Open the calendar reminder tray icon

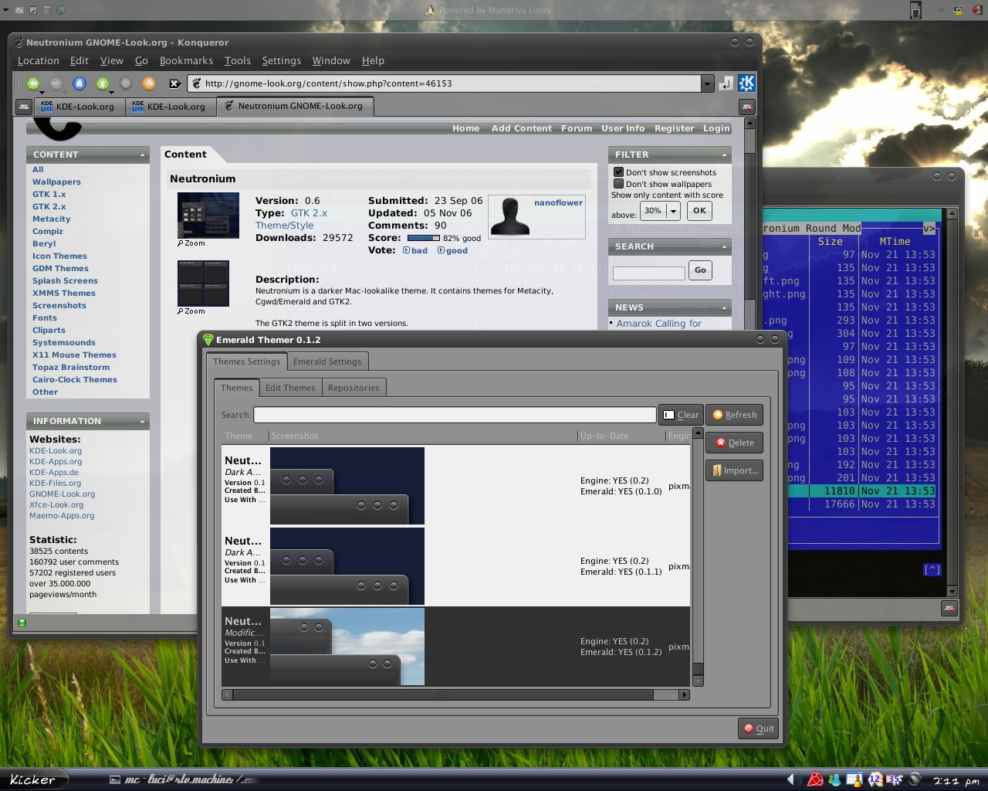(854, 779)
